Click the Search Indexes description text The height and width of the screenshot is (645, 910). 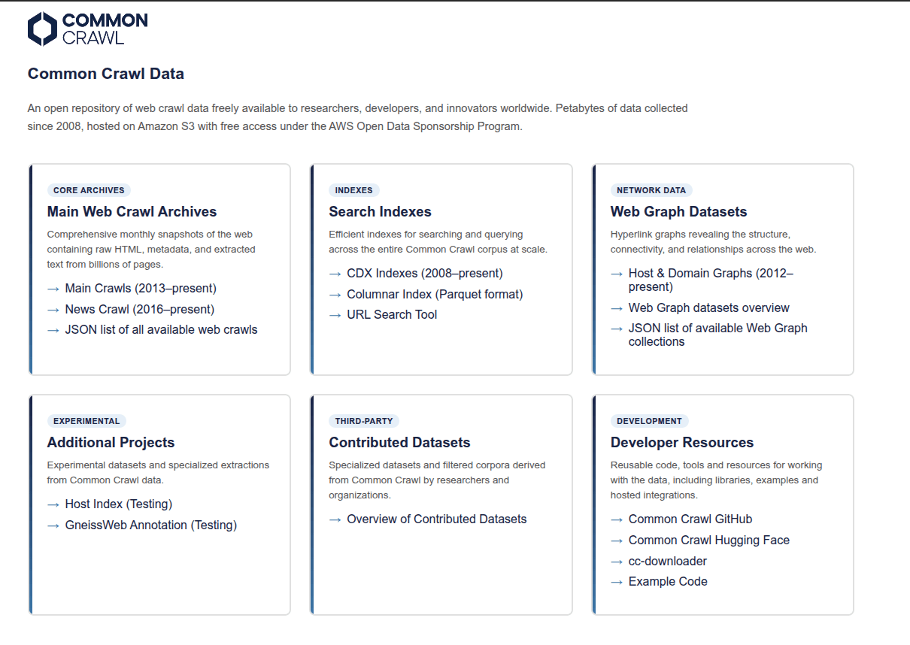coord(438,242)
